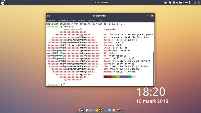Open the Hulp menu
Viewport: 201px width, 113px height.
tap(101, 20)
